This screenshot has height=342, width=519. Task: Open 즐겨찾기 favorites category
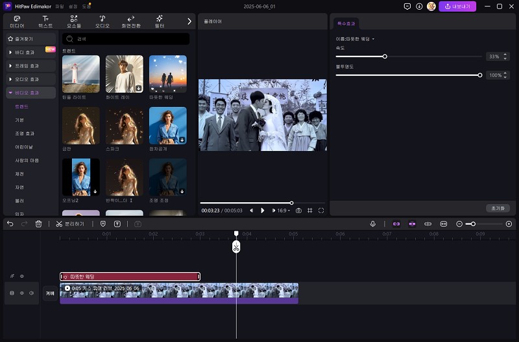tap(30, 39)
